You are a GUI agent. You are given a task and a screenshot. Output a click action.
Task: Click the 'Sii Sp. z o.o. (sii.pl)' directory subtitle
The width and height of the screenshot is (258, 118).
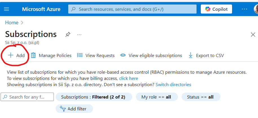[22, 43]
